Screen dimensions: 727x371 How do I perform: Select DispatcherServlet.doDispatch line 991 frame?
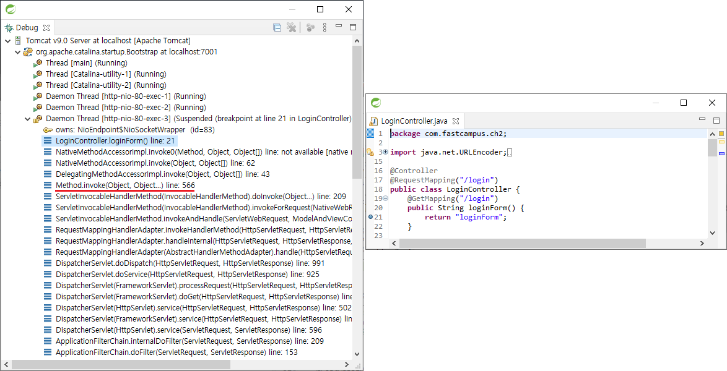pyautogui.click(x=190, y=263)
